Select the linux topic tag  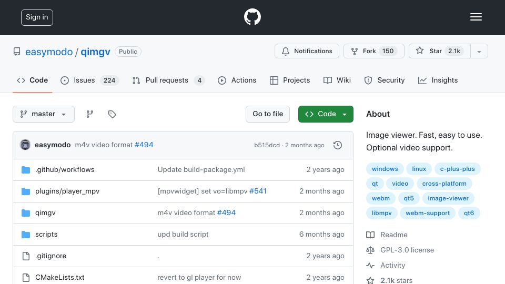pyautogui.click(x=419, y=169)
